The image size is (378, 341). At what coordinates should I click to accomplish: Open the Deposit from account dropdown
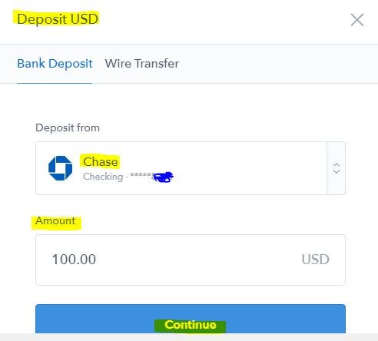click(191, 168)
